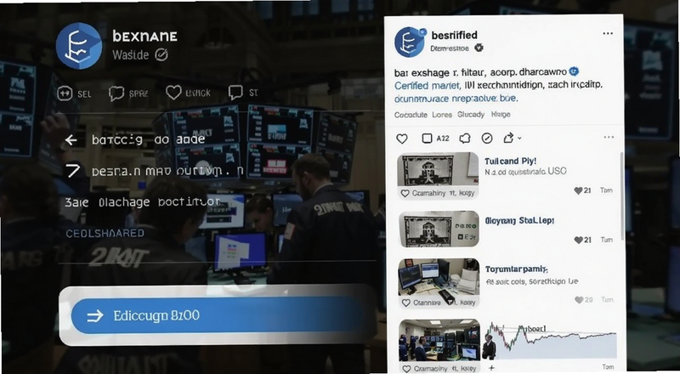Click the verified badge beside Waside
The height and width of the screenshot is (374, 680).
coord(161,54)
